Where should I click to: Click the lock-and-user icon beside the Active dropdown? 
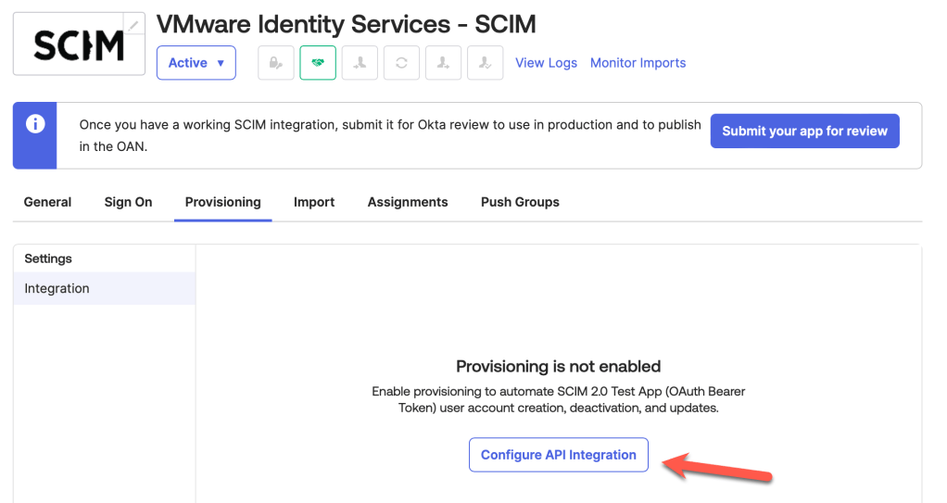(x=276, y=63)
